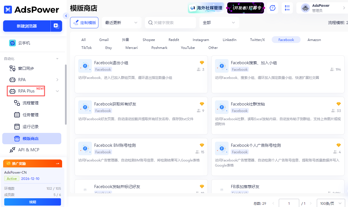Switch filter to TikTok templates

(x=87, y=48)
